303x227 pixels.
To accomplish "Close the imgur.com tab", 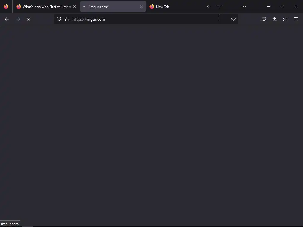I will [x=141, y=7].
